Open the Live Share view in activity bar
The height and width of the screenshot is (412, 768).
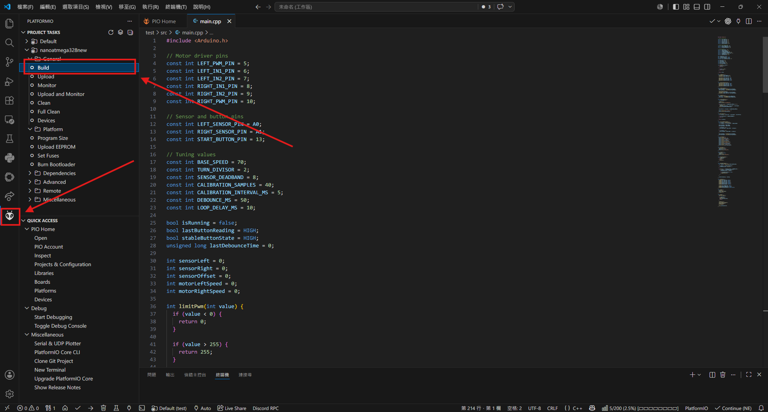[x=10, y=196]
